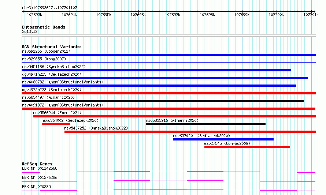Click the 107698k ruler tick label
326x195 pixels.
(207, 15)
